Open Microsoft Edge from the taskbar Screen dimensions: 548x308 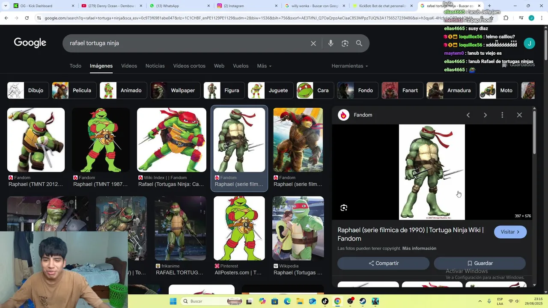pyautogui.click(x=287, y=301)
